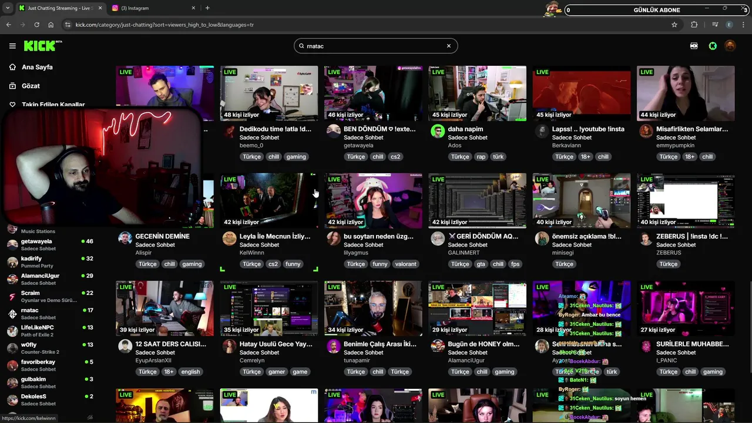Viewport: 752px width, 423px height.
Task: Open kadirify channel in sidebar
Action: (50, 262)
